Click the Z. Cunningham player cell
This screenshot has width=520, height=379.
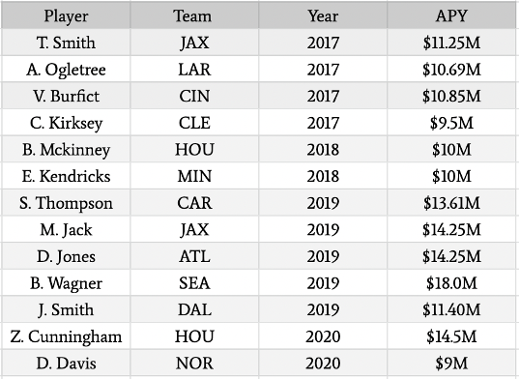tap(66, 336)
